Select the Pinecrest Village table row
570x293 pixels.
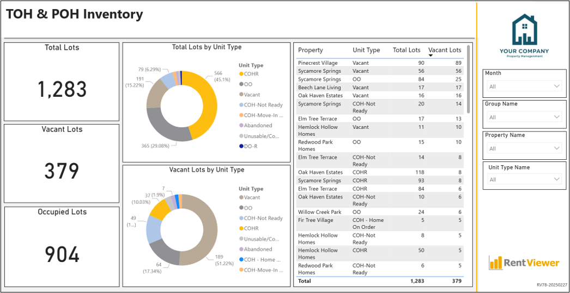pyautogui.click(x=380, y=63)
